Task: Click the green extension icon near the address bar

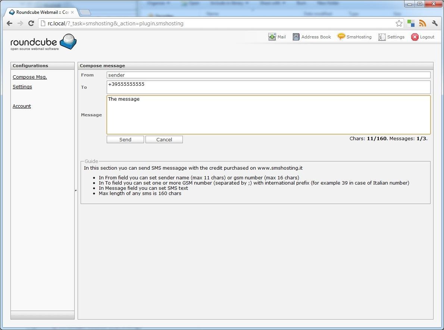Action: (411, 23)
